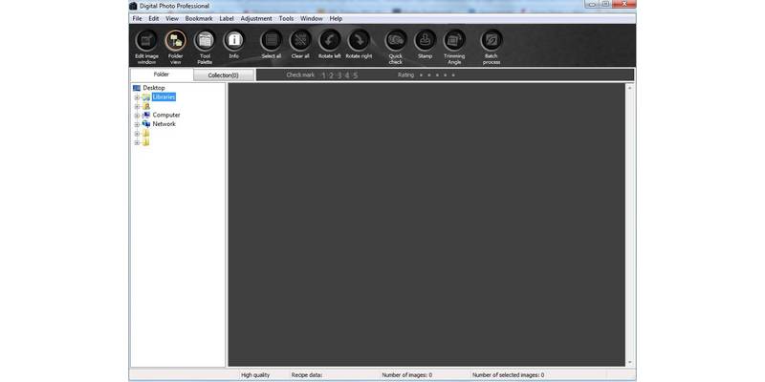Open the Stamp tool
The height and width of the screenshot is (382, 765).
point(425,41)
